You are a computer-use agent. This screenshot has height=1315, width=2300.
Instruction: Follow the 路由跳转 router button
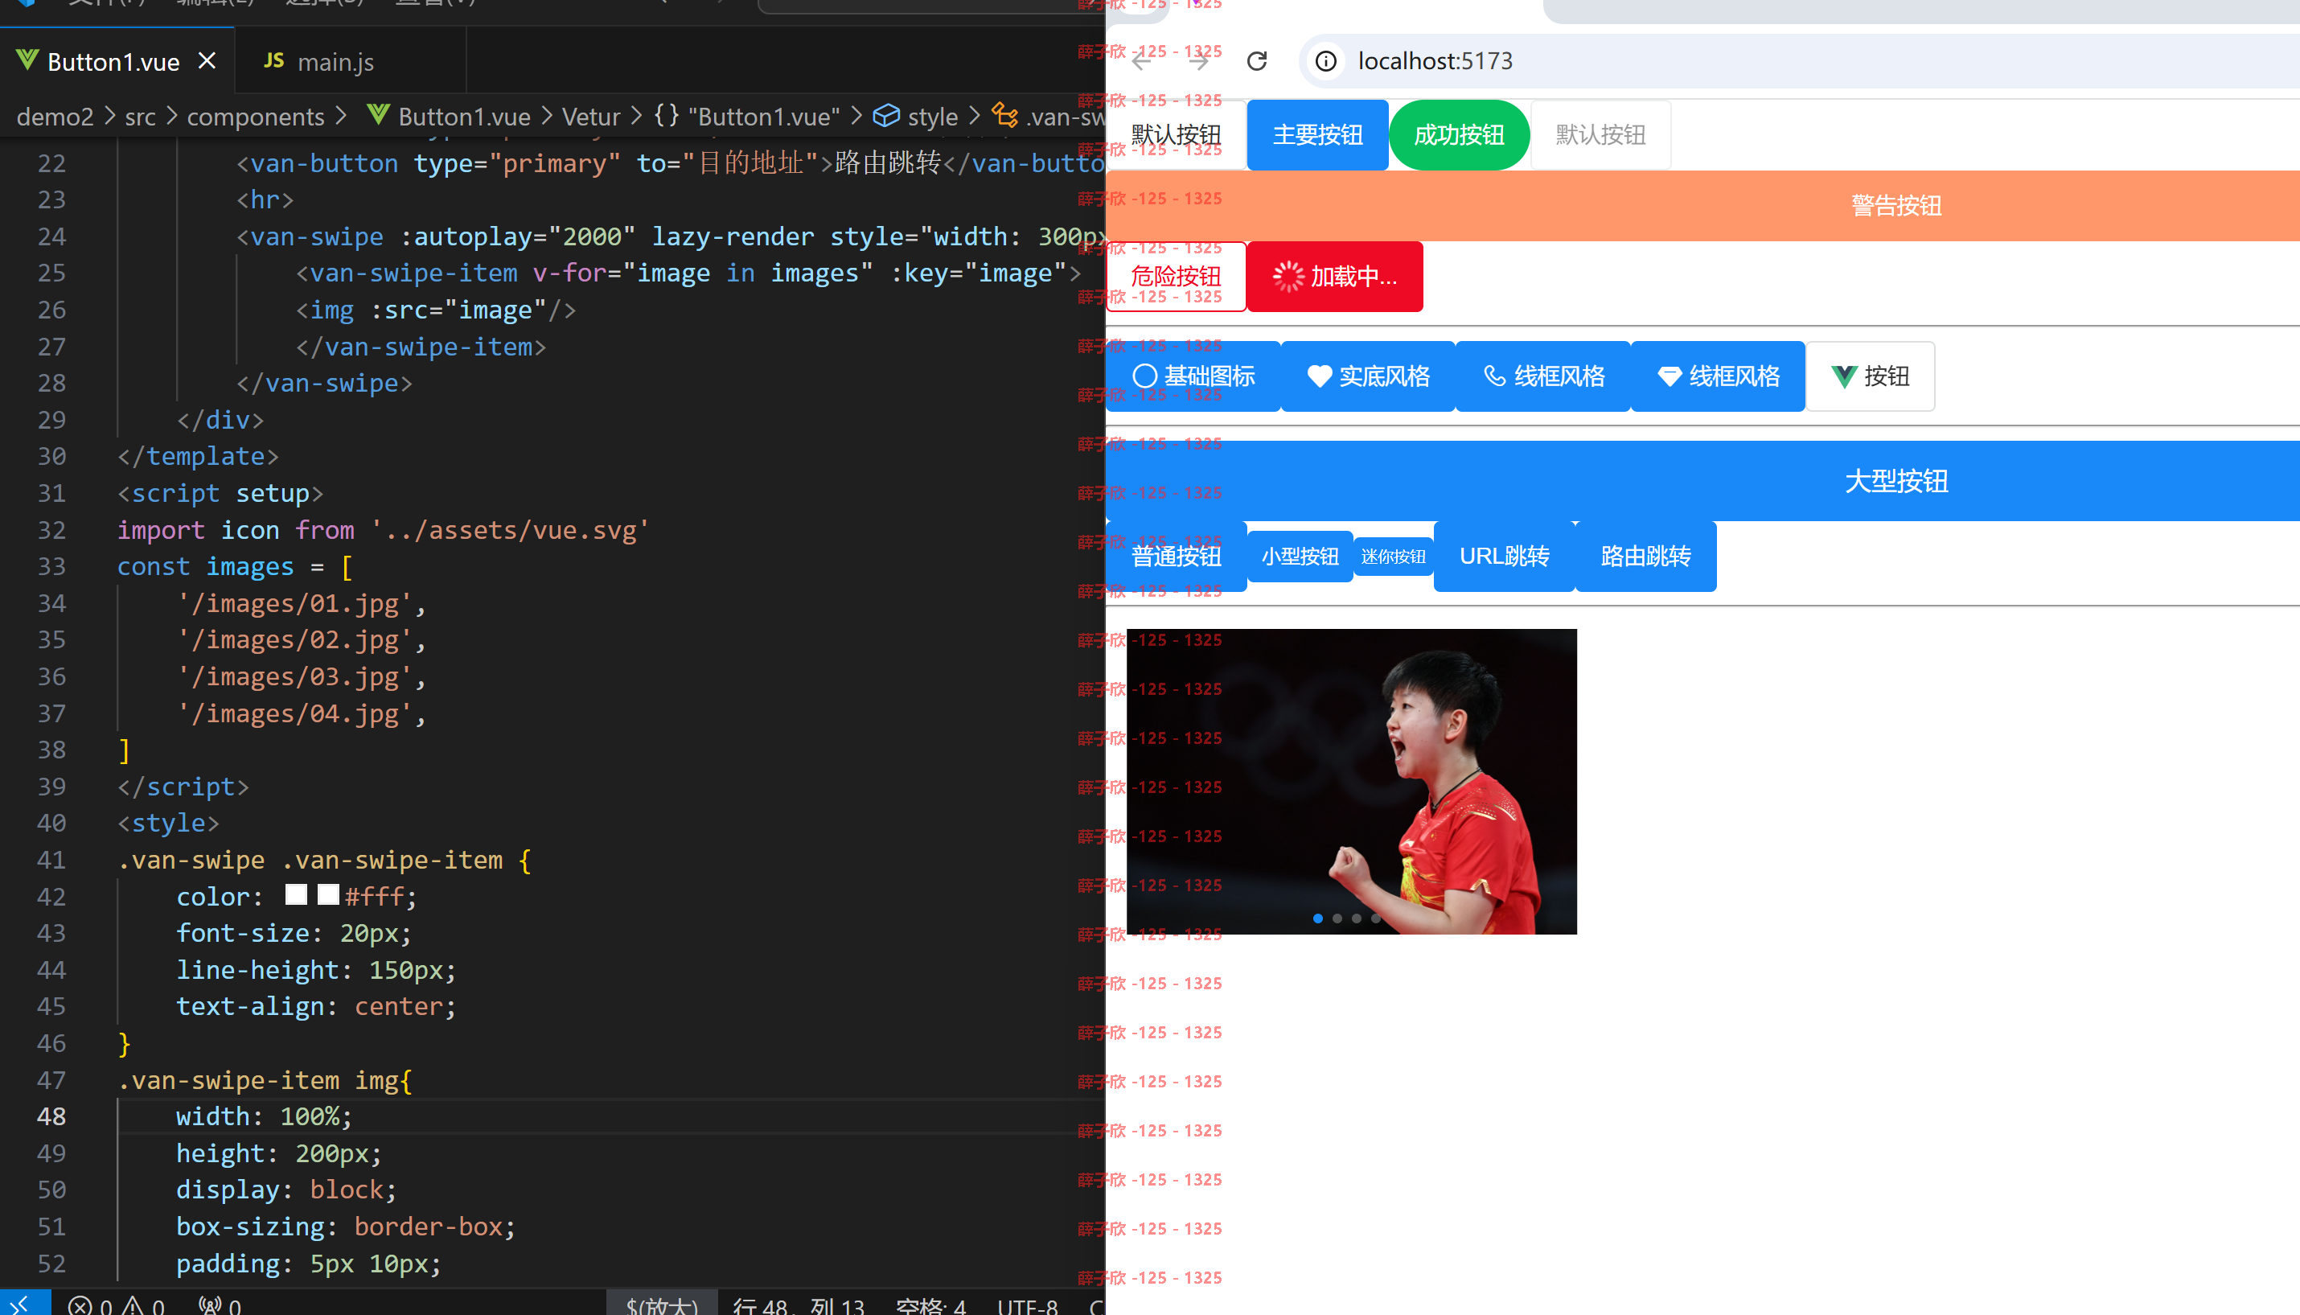pos(1645,557)
